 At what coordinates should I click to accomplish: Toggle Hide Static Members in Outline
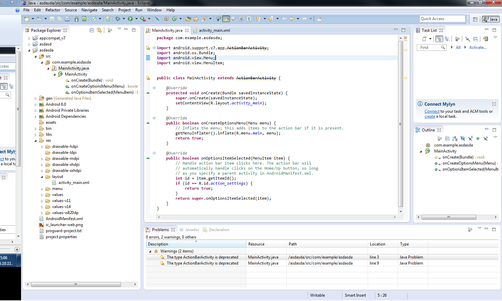(x=470, y=138)
